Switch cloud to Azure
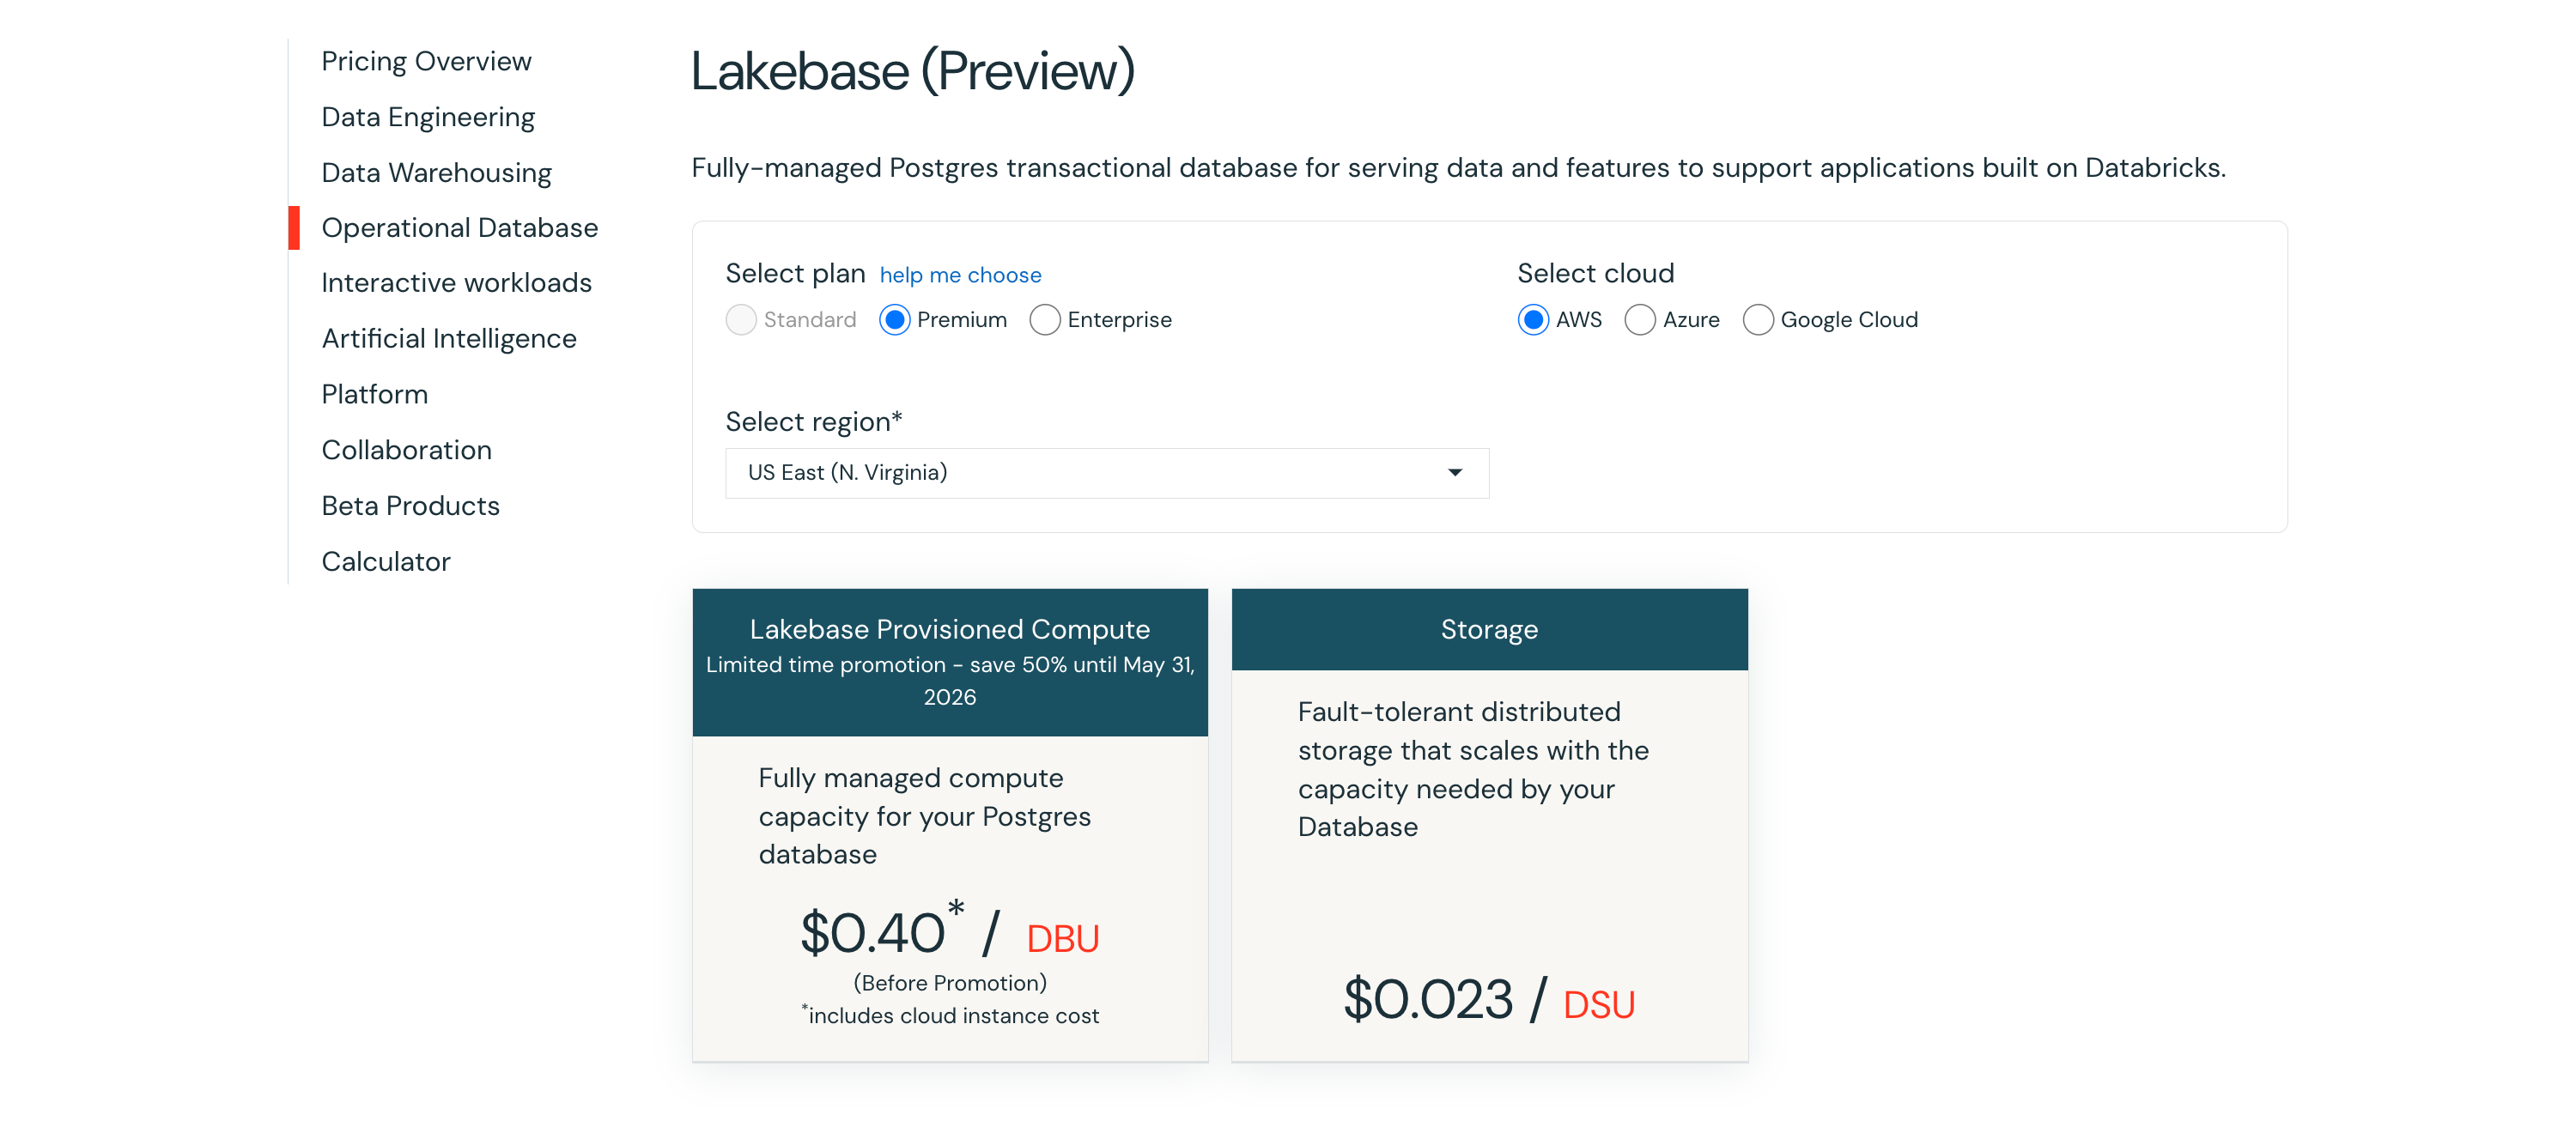 [x=1640, y=320]
